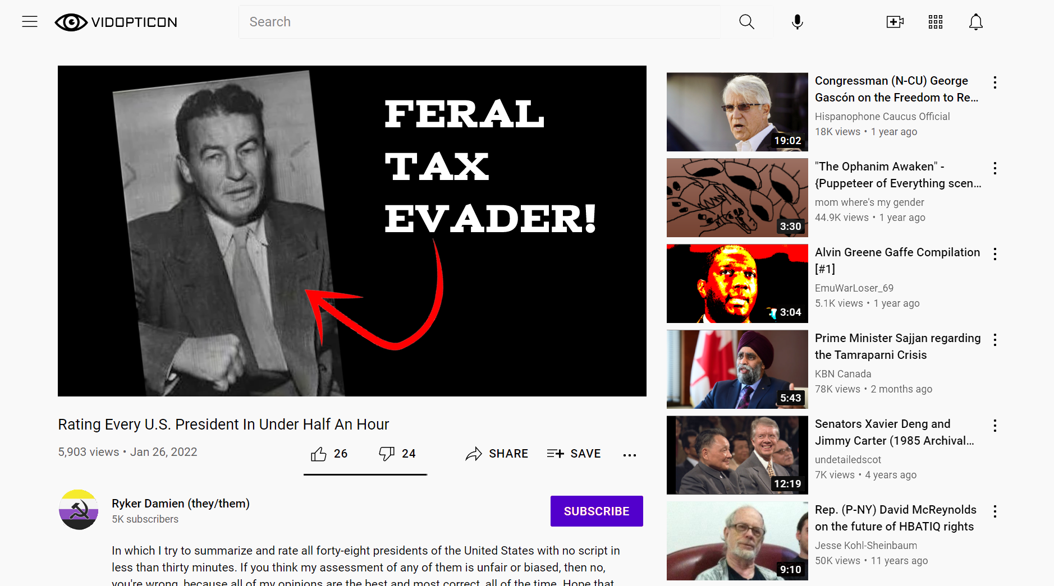Activate voice search microphone
This screenshot has height=586, width=1054.
797,22
